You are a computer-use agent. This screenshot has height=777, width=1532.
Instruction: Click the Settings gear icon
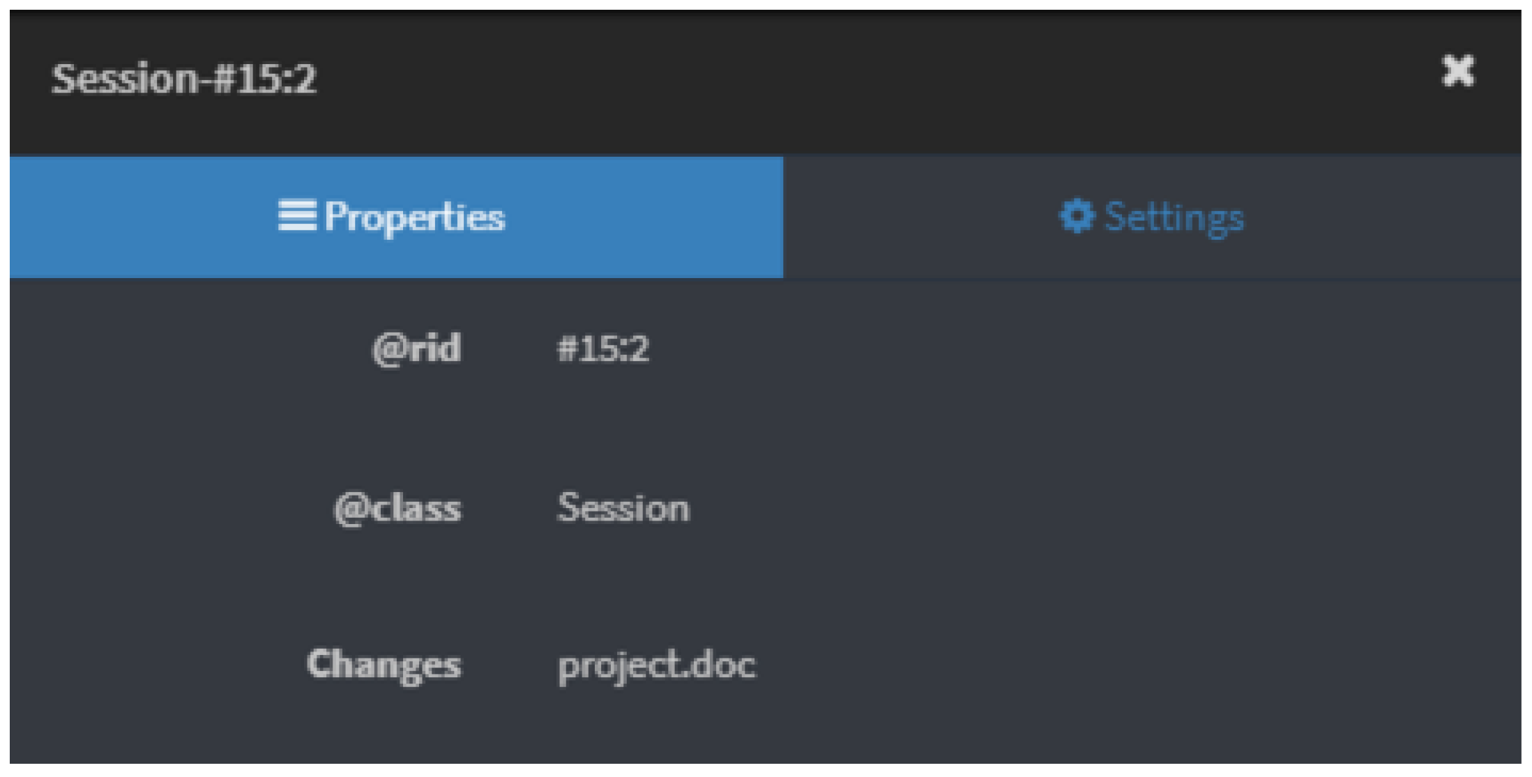[x=1077, y=216]
